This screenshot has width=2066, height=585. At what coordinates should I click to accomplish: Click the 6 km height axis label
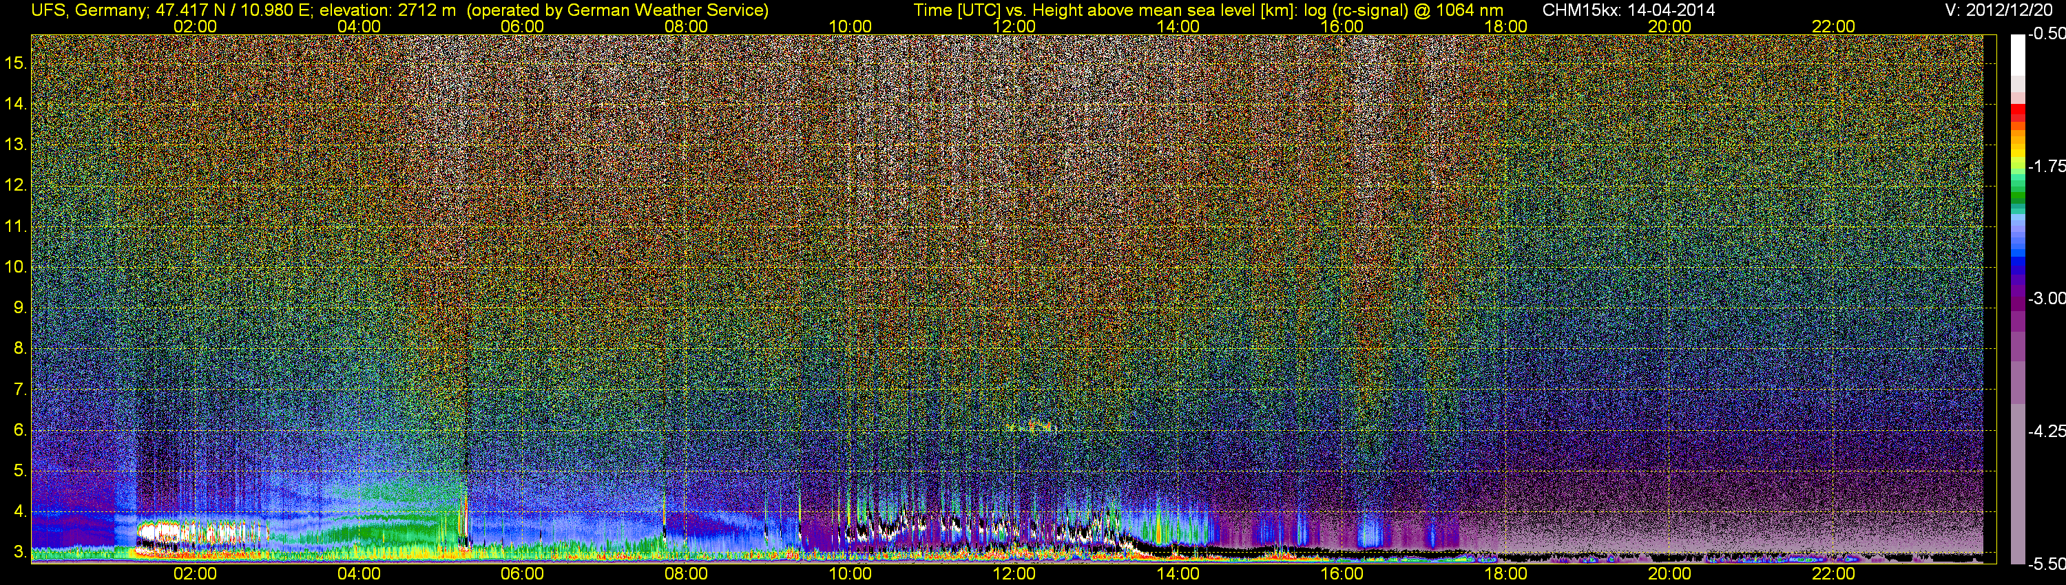pos(20,430)
